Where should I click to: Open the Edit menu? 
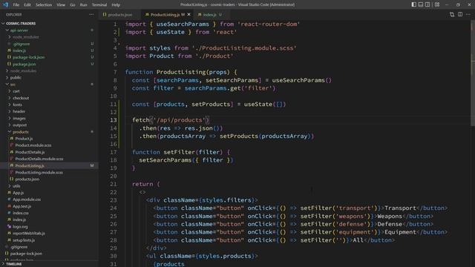[27, 5]
